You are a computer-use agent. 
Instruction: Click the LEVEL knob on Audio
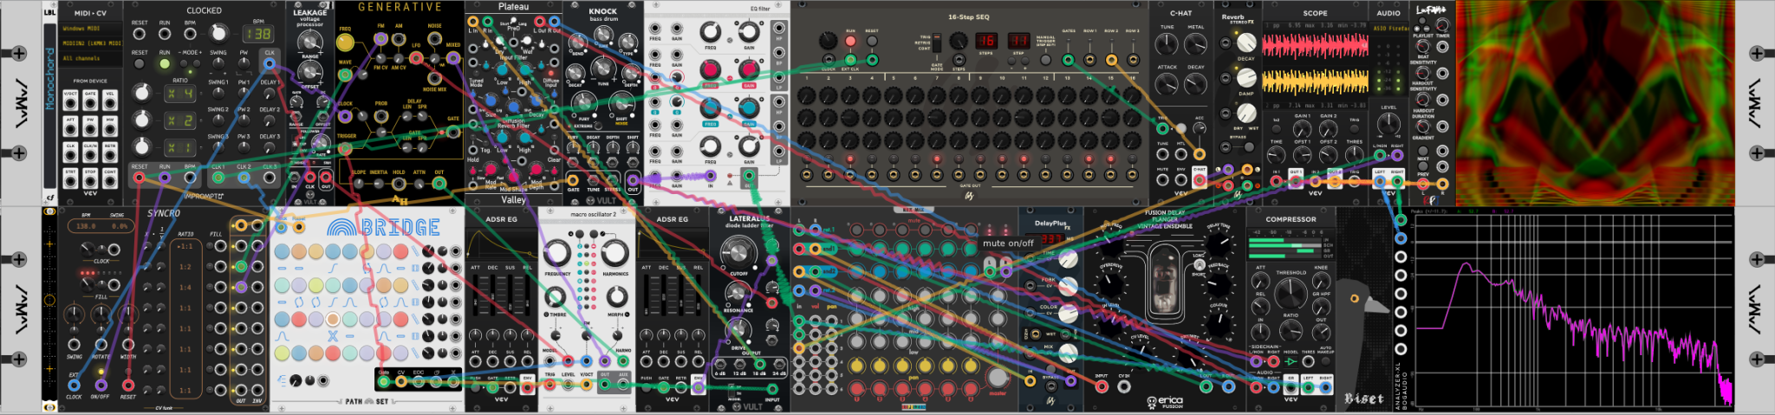coord(1388,125)
